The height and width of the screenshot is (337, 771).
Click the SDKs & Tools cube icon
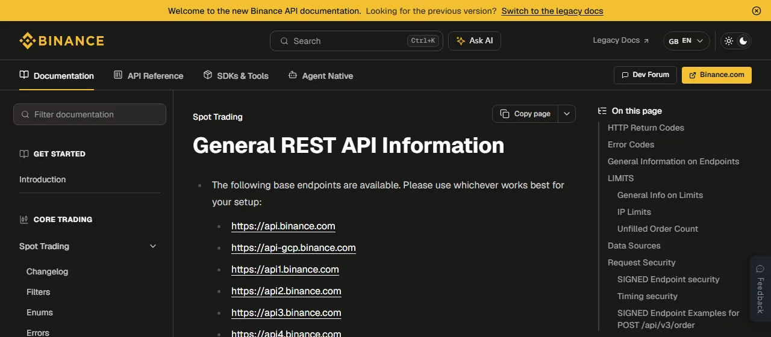click(x=208, y=75)
